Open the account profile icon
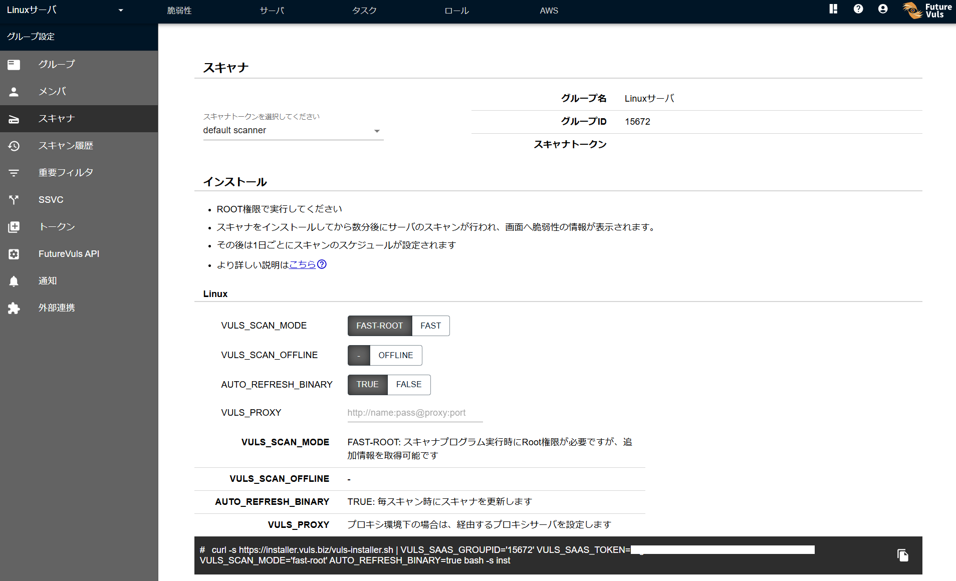 coord(883,9)
